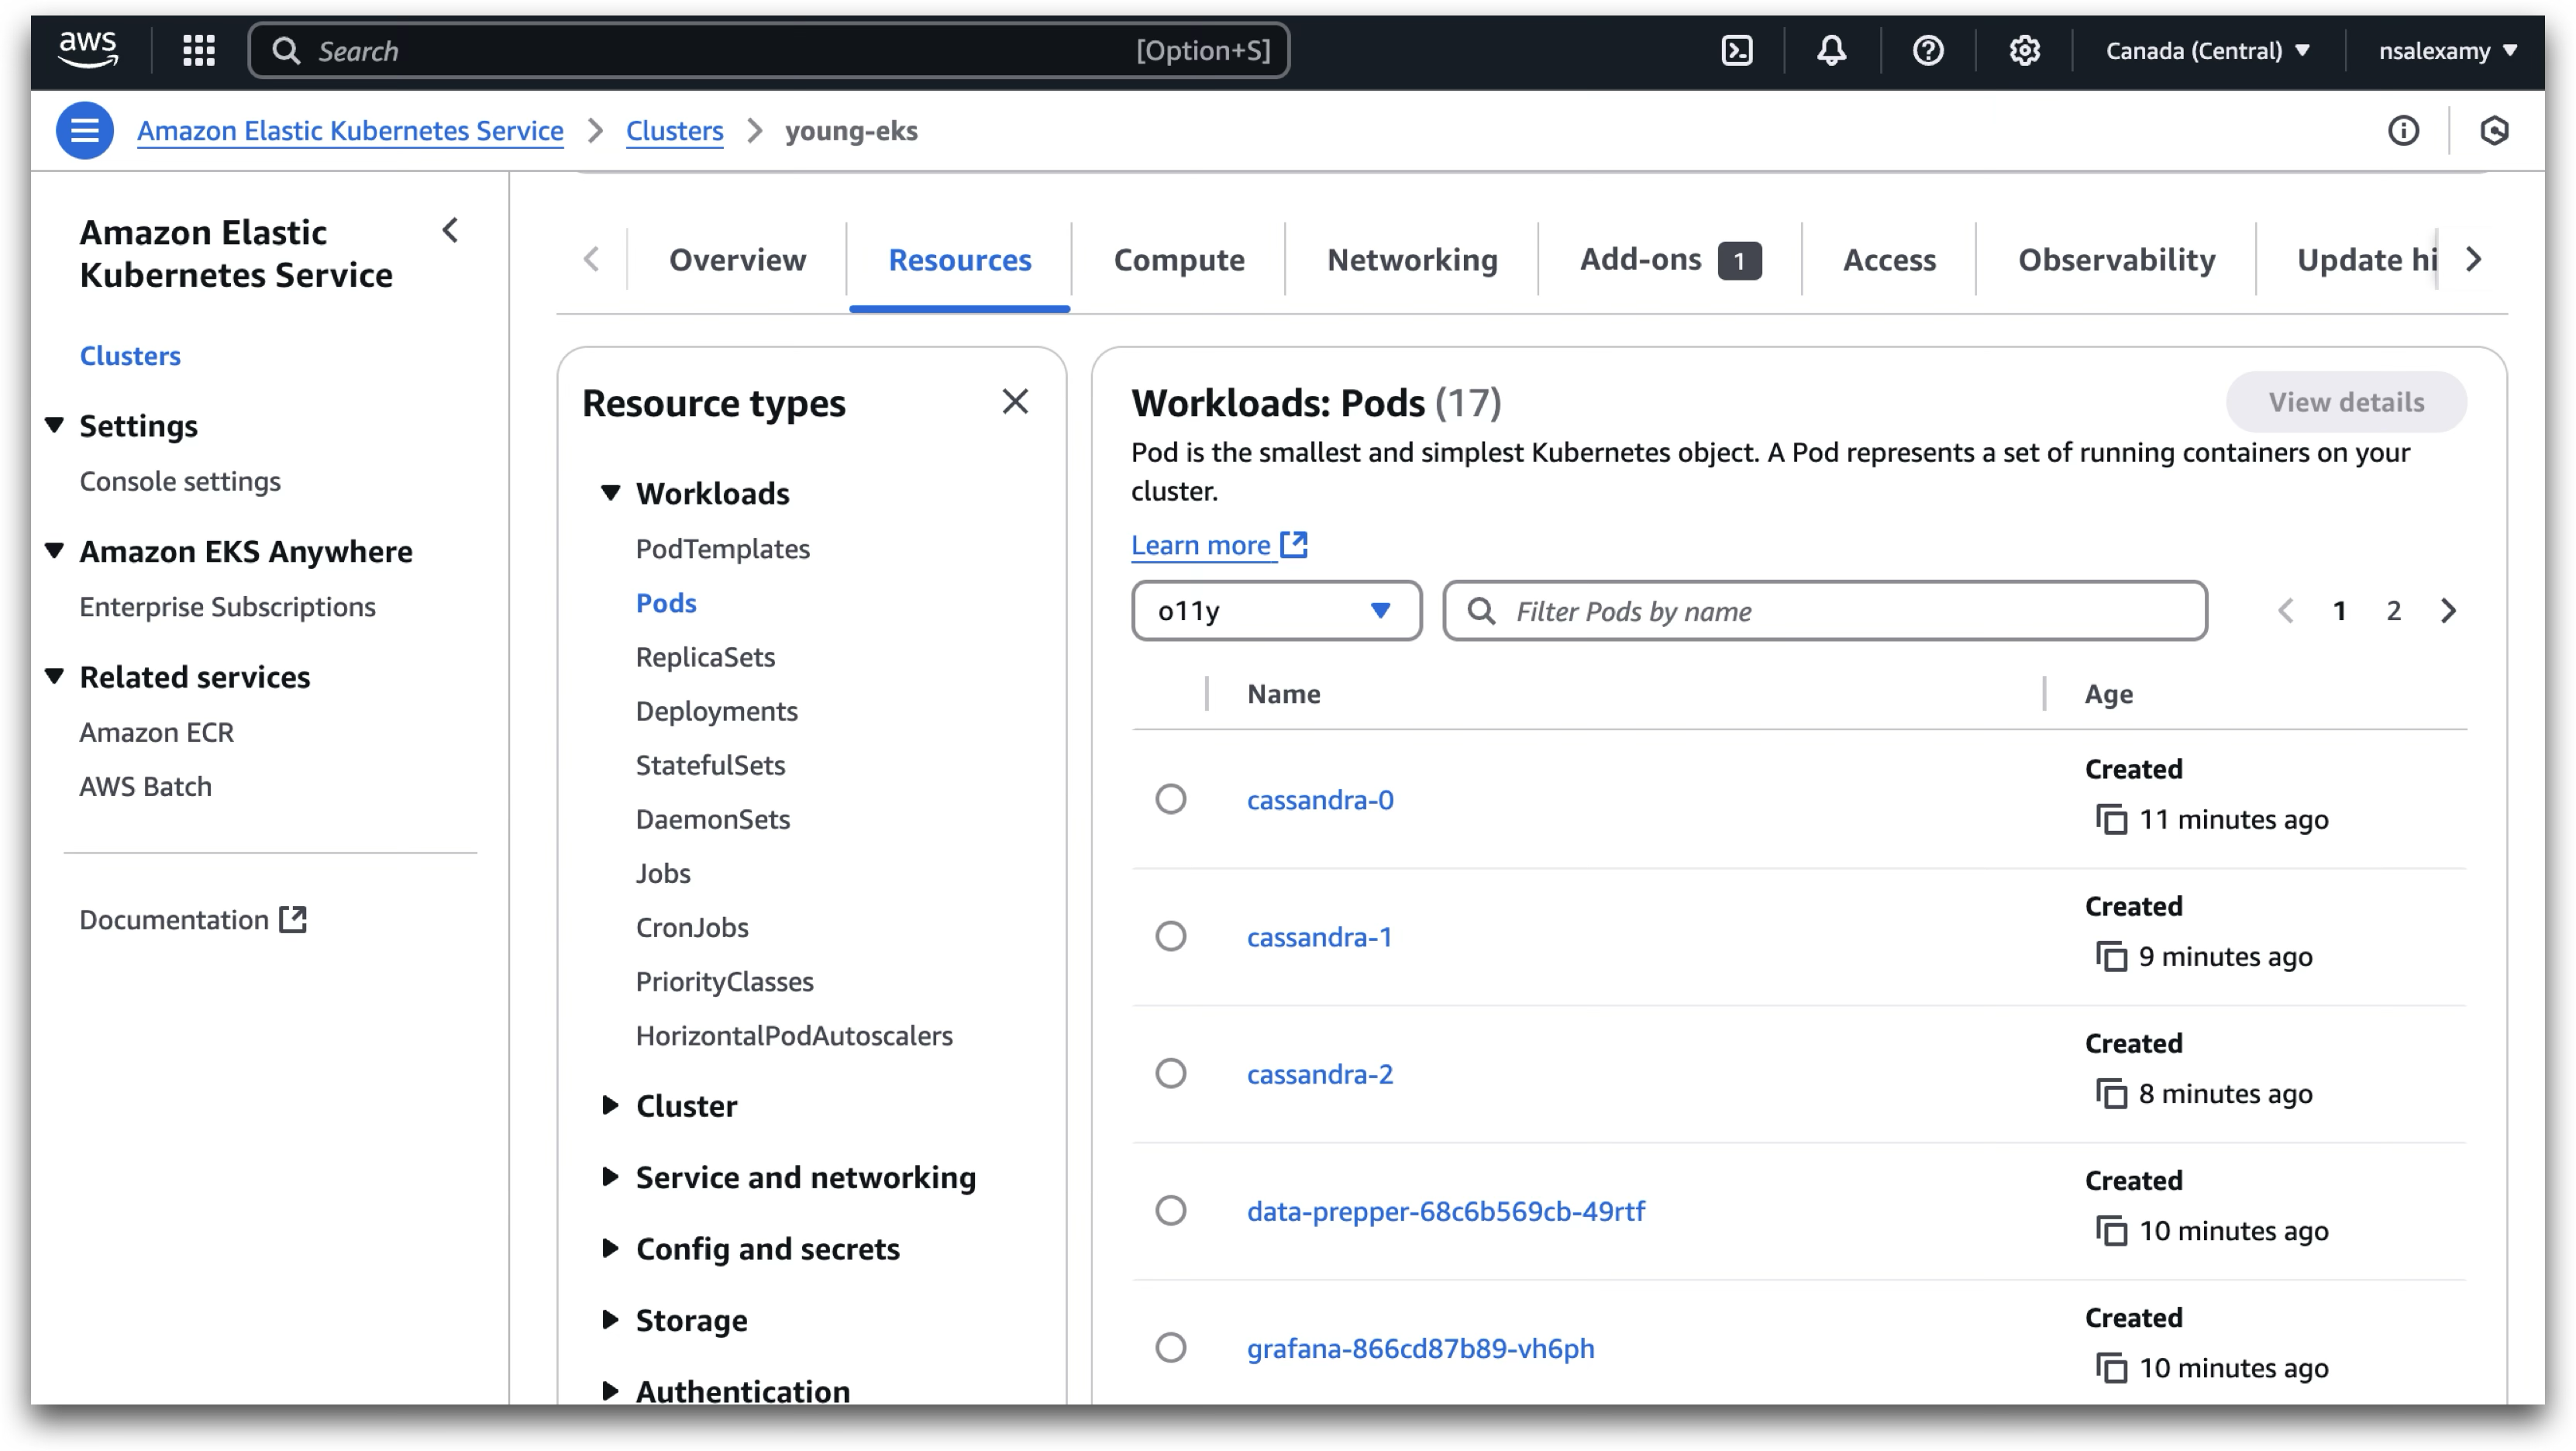
Task: Copy the grafana pod creation time
Action: [x=2111, y=1367]
